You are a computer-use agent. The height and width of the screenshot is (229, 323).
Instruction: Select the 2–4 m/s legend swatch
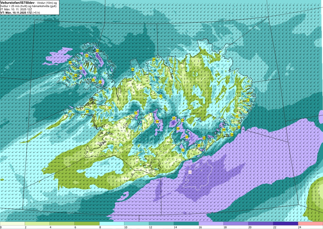pos(37,223)
